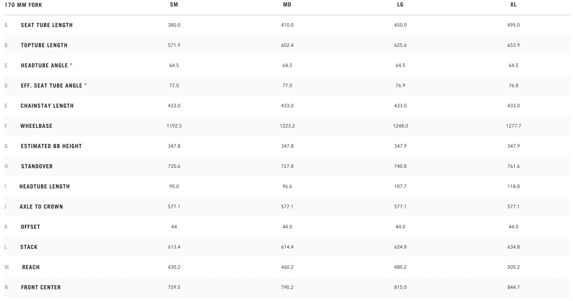The image size is (573, 301).
Task: Click the REACH row label
Action: coord(31,267)
